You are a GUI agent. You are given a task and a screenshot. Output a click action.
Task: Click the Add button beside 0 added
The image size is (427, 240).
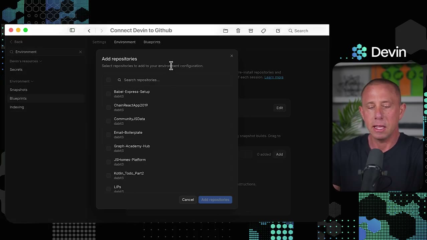(x=279, y=154)
